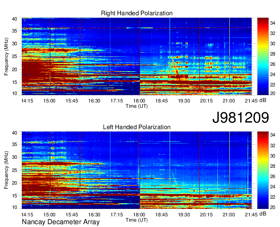Click the "Nancay Decameter Array" caption
This screenshot has height=227, width=280.
point(61,222)
